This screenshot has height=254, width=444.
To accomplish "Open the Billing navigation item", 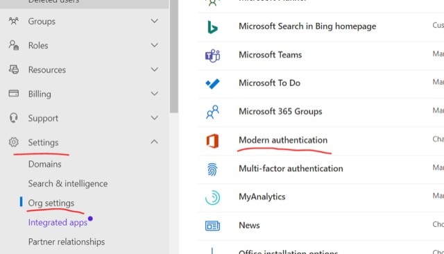I will (40, 94).
